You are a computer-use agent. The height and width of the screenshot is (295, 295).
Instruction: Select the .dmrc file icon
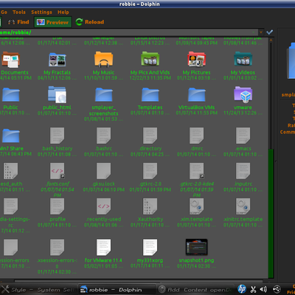point(196,136)
